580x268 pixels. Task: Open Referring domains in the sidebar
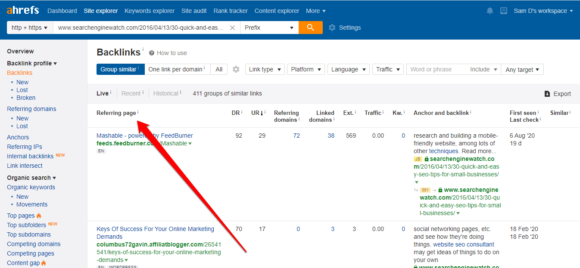[31, 109]
